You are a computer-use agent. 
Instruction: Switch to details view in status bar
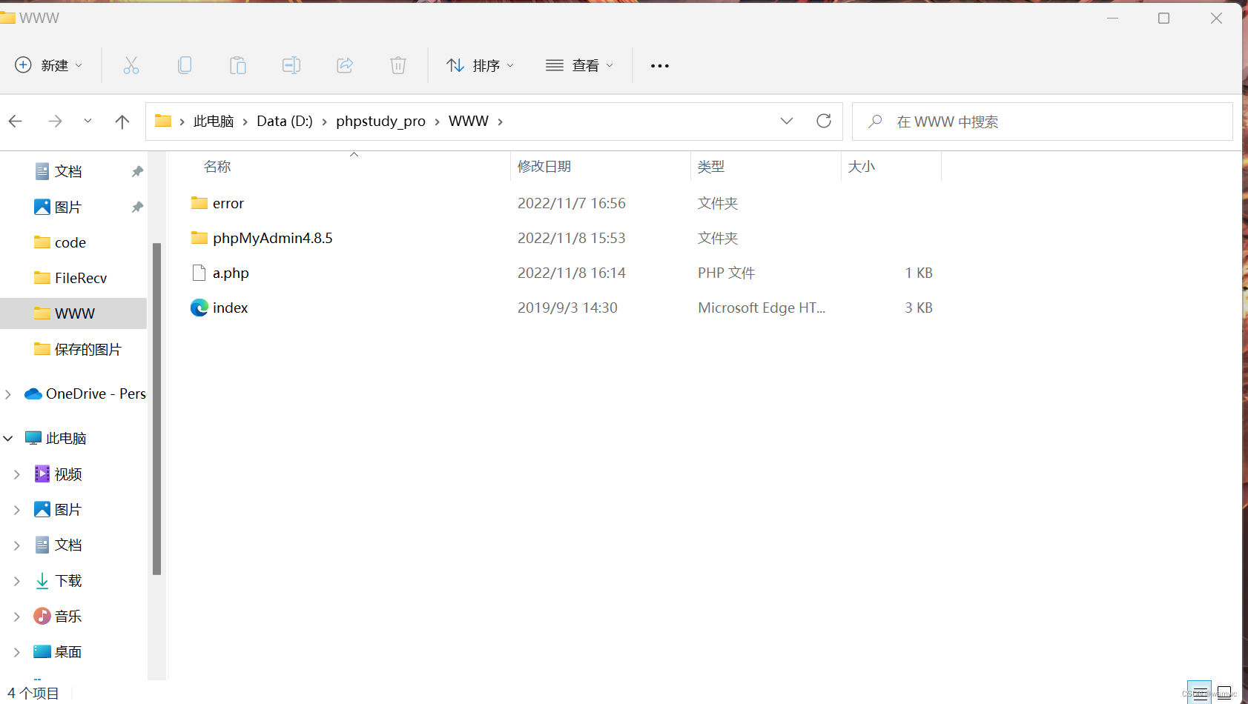tap(1199, 693)
